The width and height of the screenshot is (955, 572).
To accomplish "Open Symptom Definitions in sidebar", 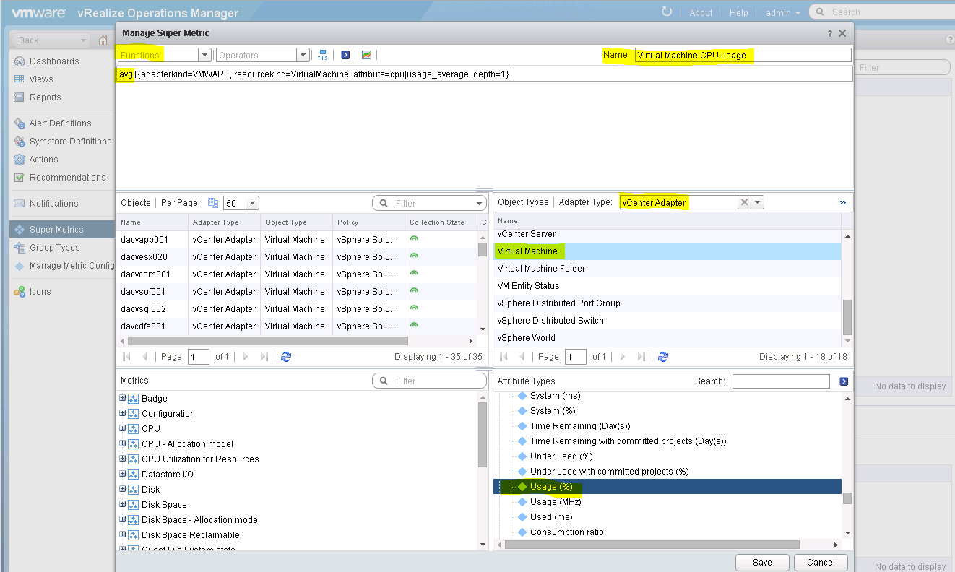I will (x=70, y=142).
